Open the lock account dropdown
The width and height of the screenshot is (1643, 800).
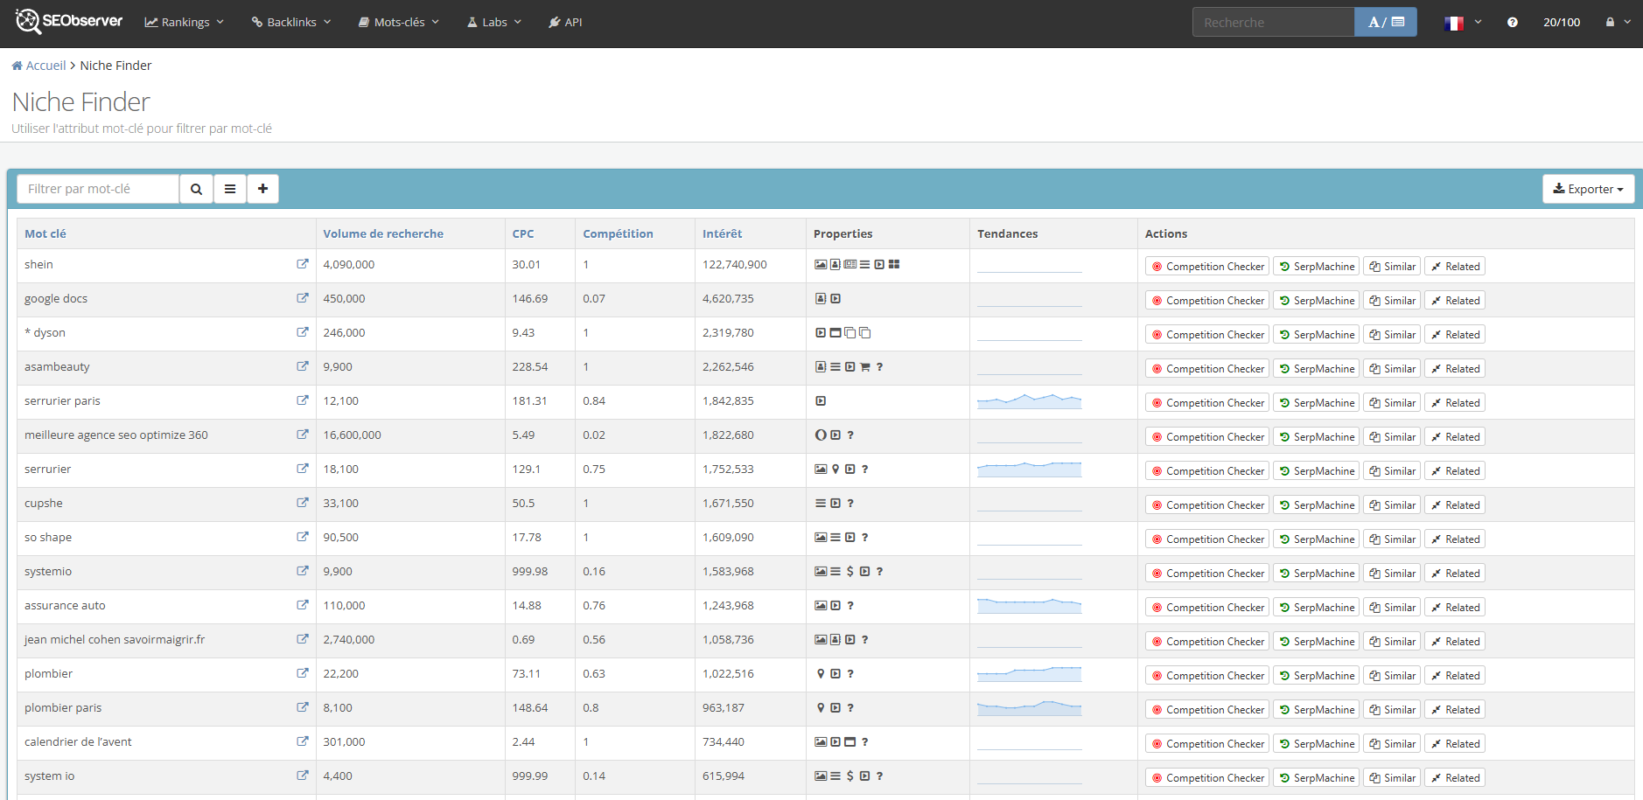[1618, 23]
